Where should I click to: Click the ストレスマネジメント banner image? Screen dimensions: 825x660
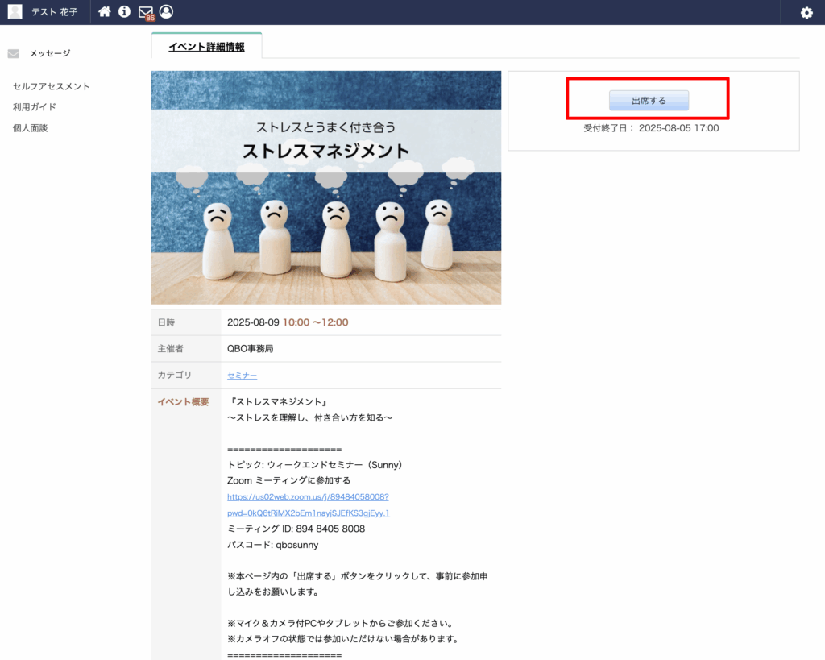(x=325, y=187)
